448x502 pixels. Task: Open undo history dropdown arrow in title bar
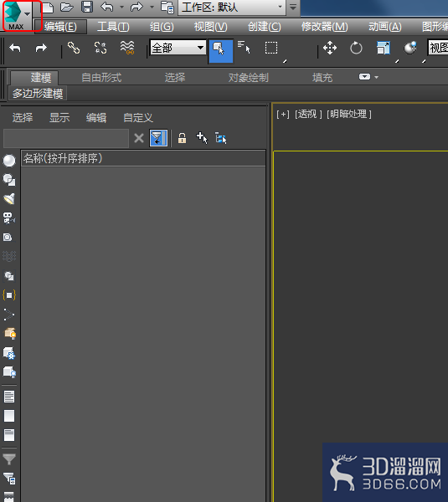[x=121, y=7]
